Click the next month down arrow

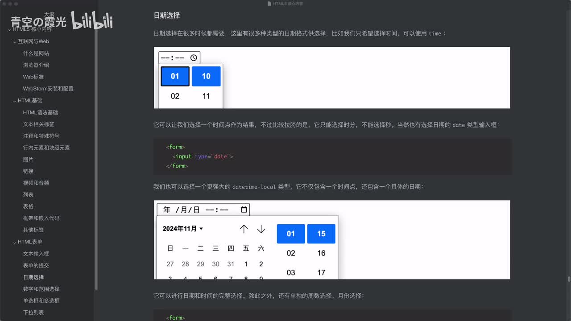pos(261,229)
